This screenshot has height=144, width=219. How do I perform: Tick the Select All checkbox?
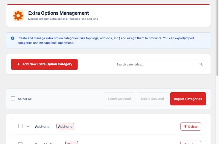click(x=13, y=98)
